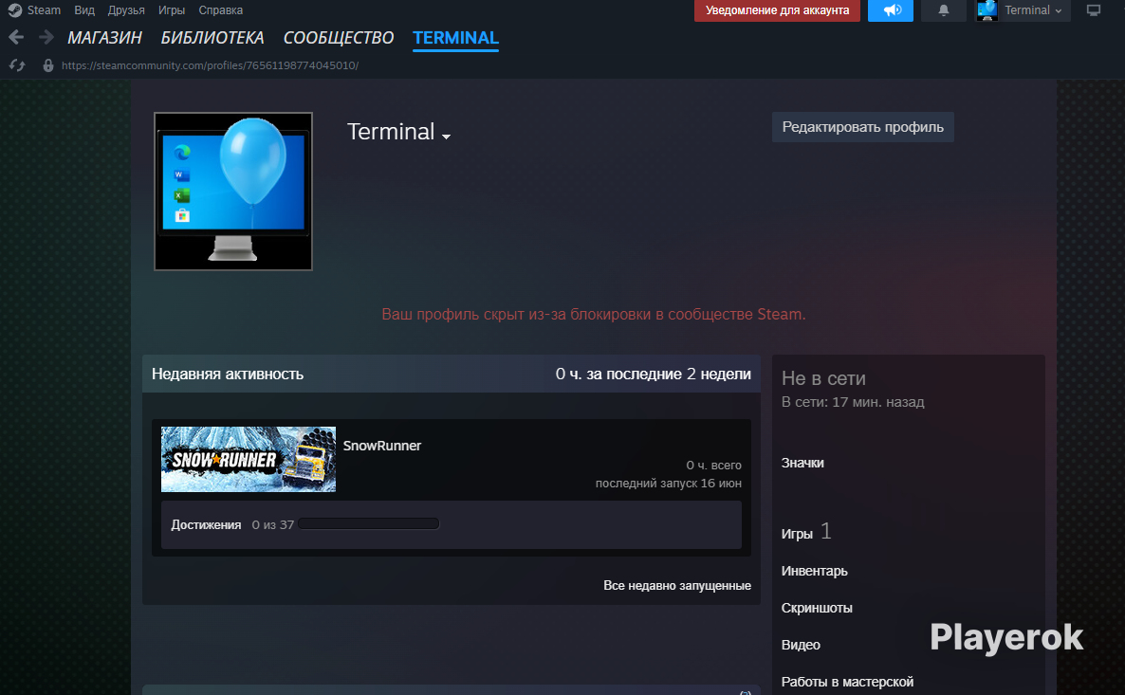Click the '0 ч. всего' playtime text
This screenshot has width=1125, height=695.
pos(714,465)
